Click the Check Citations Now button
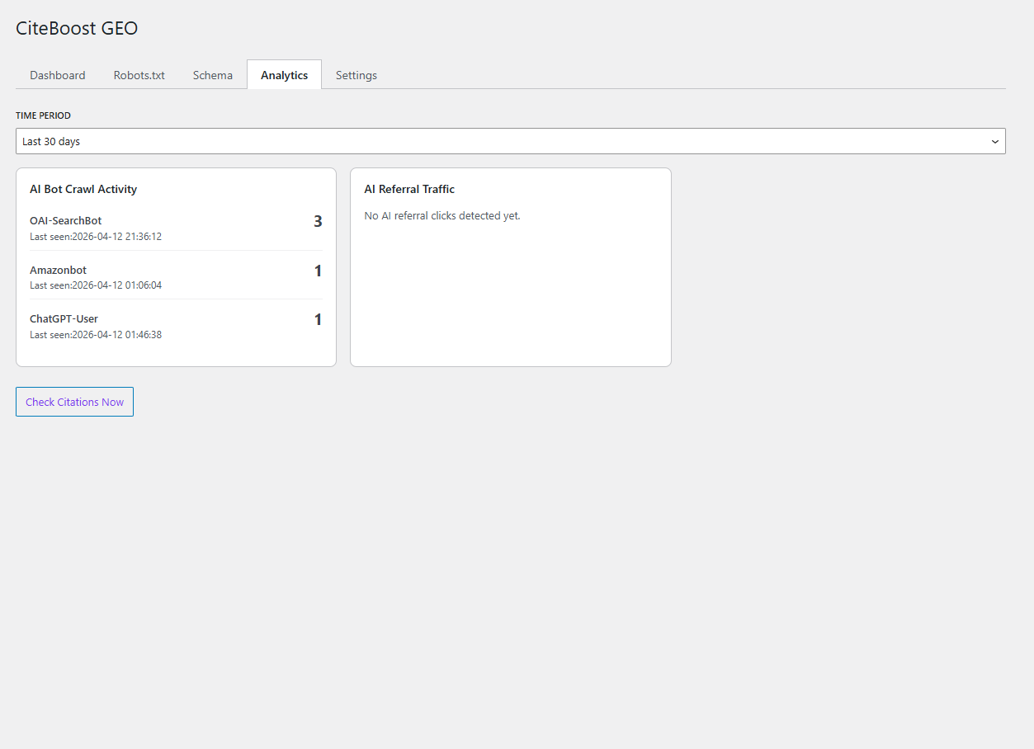1034x749 pixels. pyautogui.click(x=74, y=402)
